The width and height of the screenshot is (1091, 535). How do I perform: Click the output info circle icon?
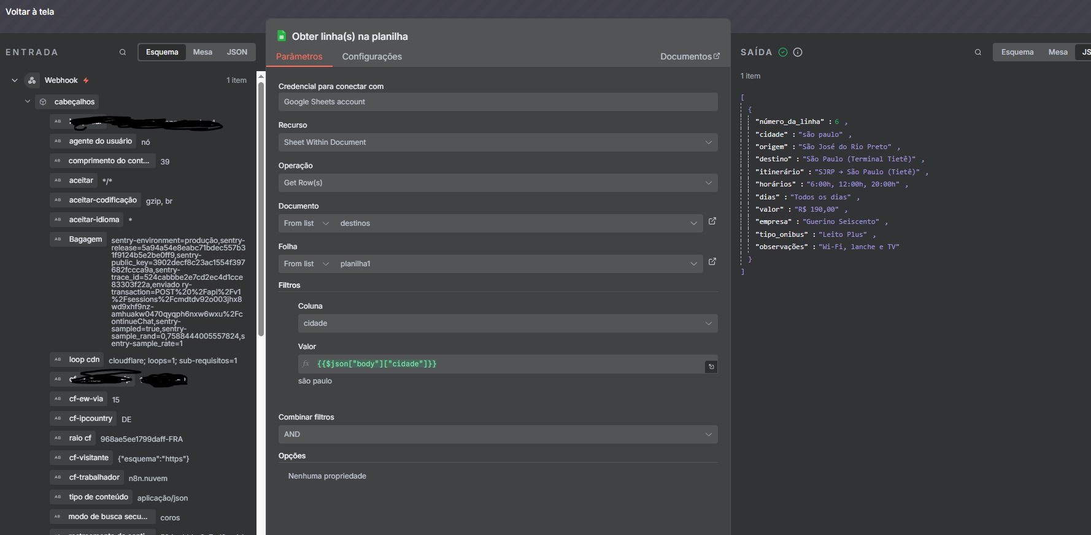point(798,52)
